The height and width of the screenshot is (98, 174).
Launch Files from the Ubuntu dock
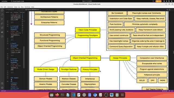click(x=51, y=95)
